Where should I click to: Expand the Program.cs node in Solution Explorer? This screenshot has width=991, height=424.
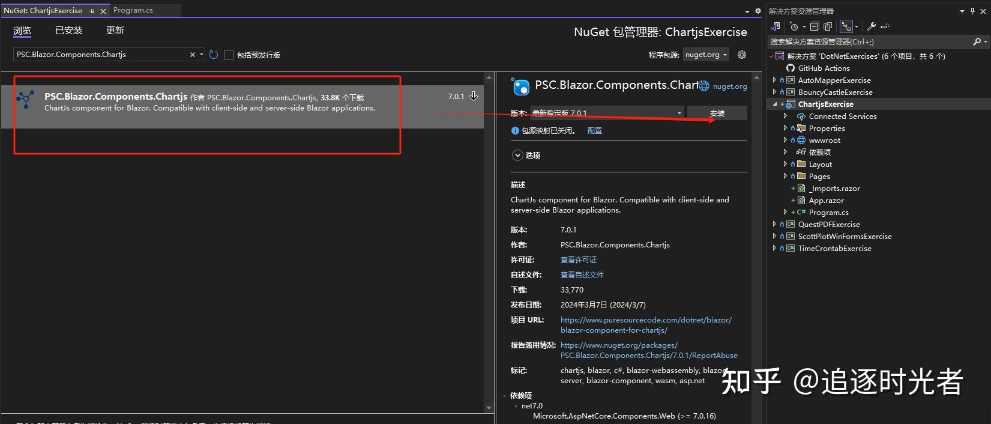(785, 213)
